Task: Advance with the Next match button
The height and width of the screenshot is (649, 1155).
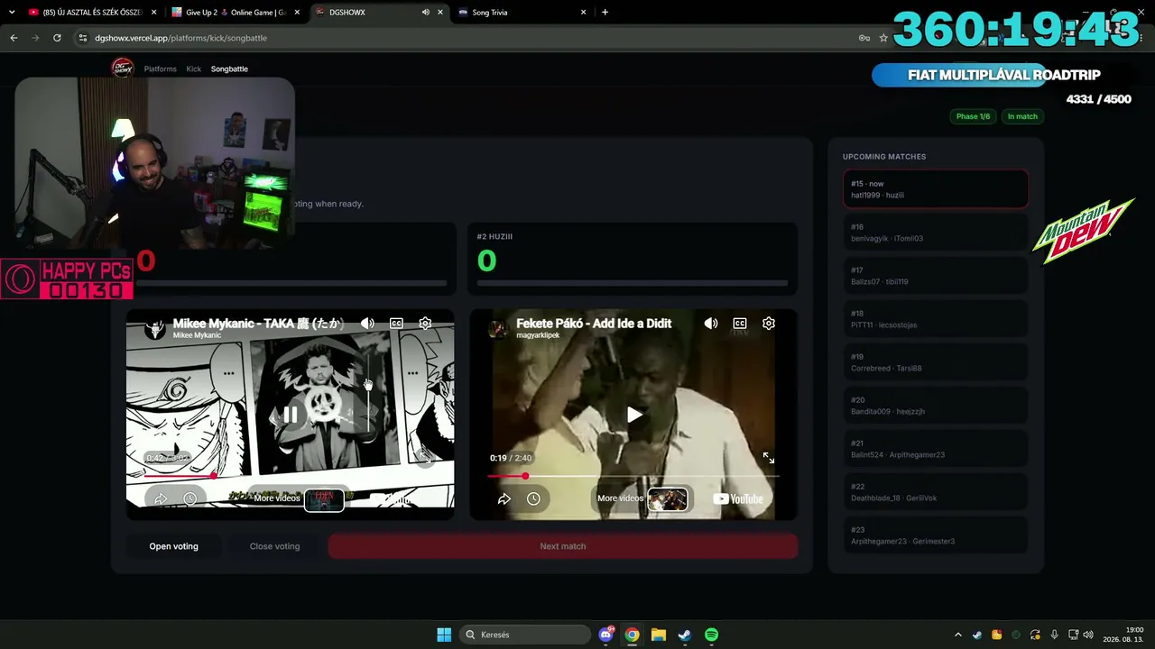Action: (563, 546)
